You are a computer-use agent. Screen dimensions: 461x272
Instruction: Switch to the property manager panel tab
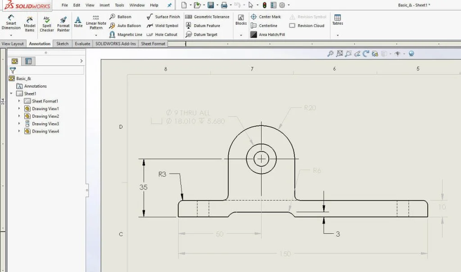tap(28, 61)
